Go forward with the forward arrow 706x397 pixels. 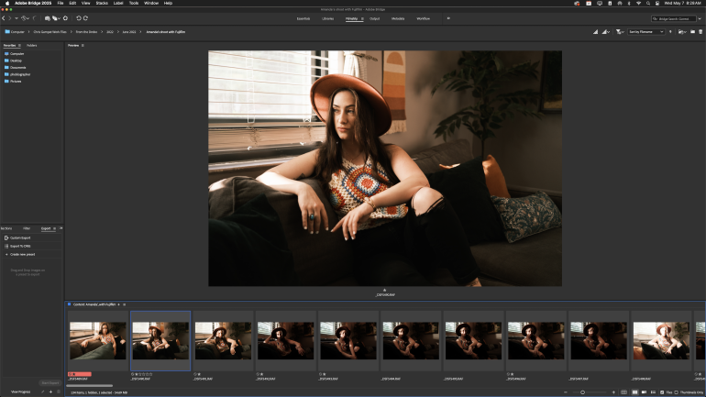coord(10,18)
